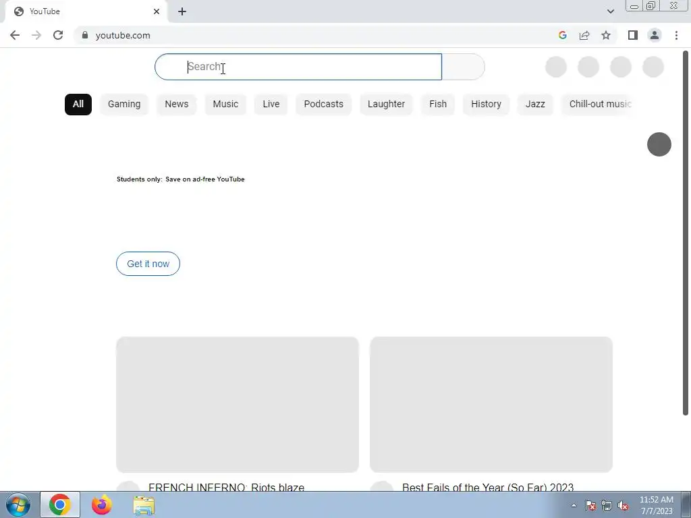Select the All filter chip

coord(78,105)
